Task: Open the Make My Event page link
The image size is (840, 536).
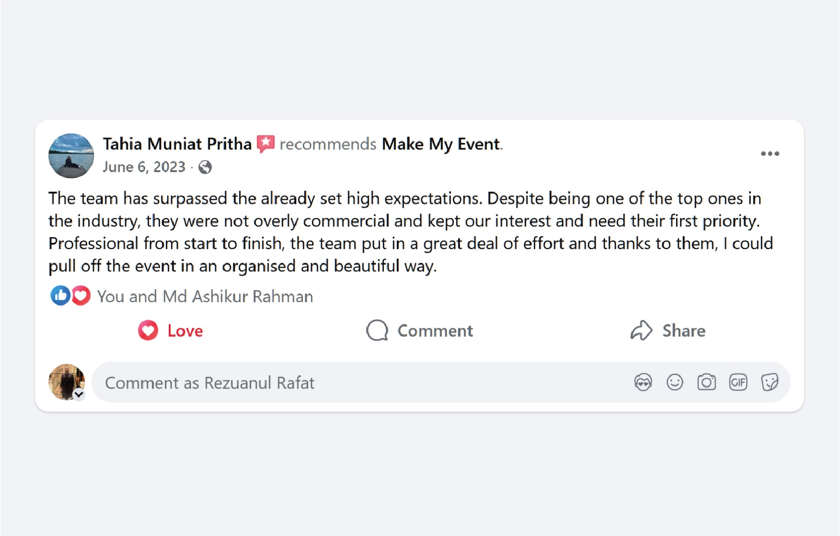Action: [x=441, y=144]
